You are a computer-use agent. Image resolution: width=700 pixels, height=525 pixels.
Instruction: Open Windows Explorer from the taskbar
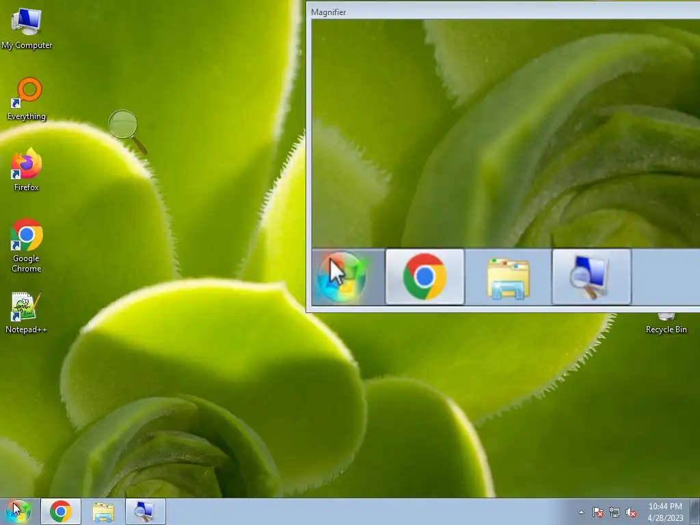click(103, 511)
